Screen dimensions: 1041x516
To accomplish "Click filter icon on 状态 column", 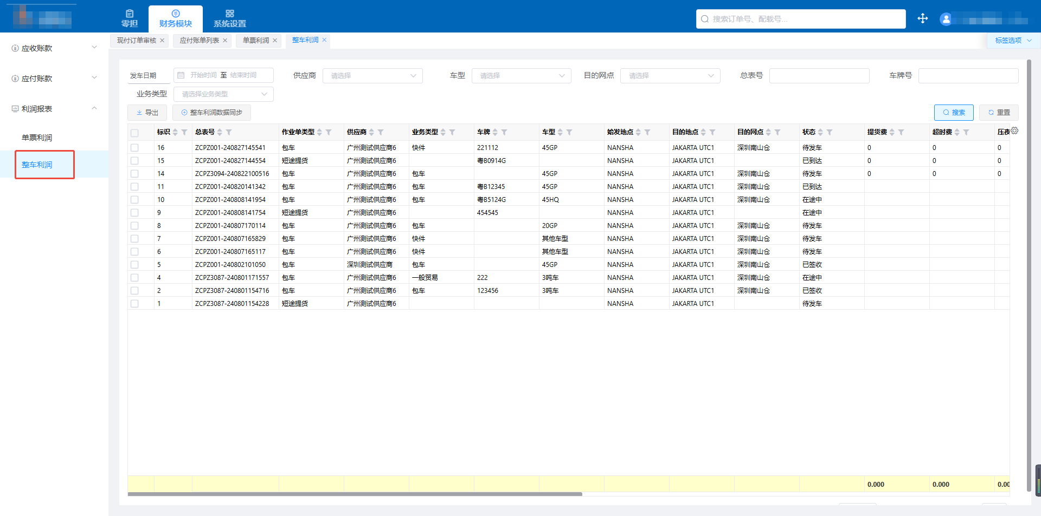I will [x=830, y=132].
